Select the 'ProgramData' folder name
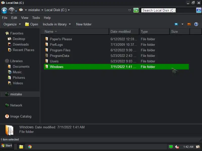The height and width of the screenshot is (151, 202). pos(60,56)
